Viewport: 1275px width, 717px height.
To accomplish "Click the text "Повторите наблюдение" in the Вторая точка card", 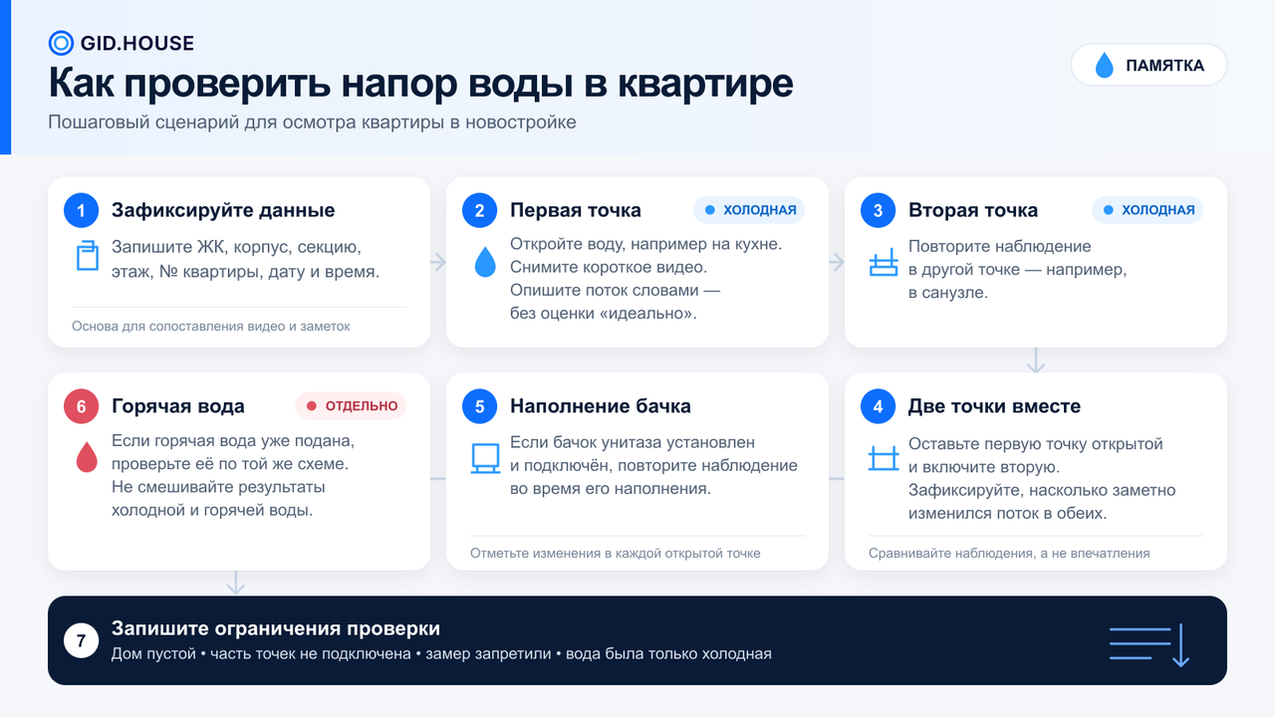I will tap(1000, 246).
